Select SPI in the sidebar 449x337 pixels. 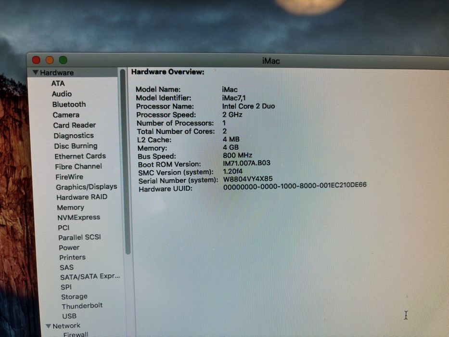pyautogui.click(x=66, y=287)
